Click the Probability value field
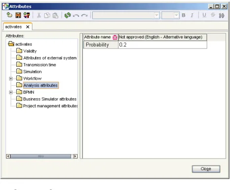Viewport: 231px width, 190px height. point(163,45)
